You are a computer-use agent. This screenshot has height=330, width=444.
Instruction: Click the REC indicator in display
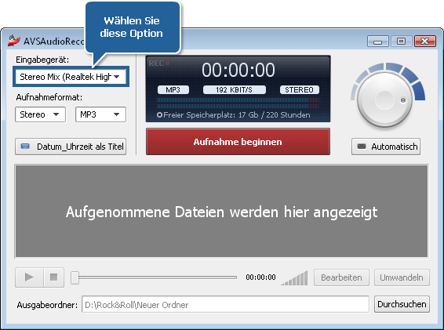pyautogui.click(x=159, y=63)
